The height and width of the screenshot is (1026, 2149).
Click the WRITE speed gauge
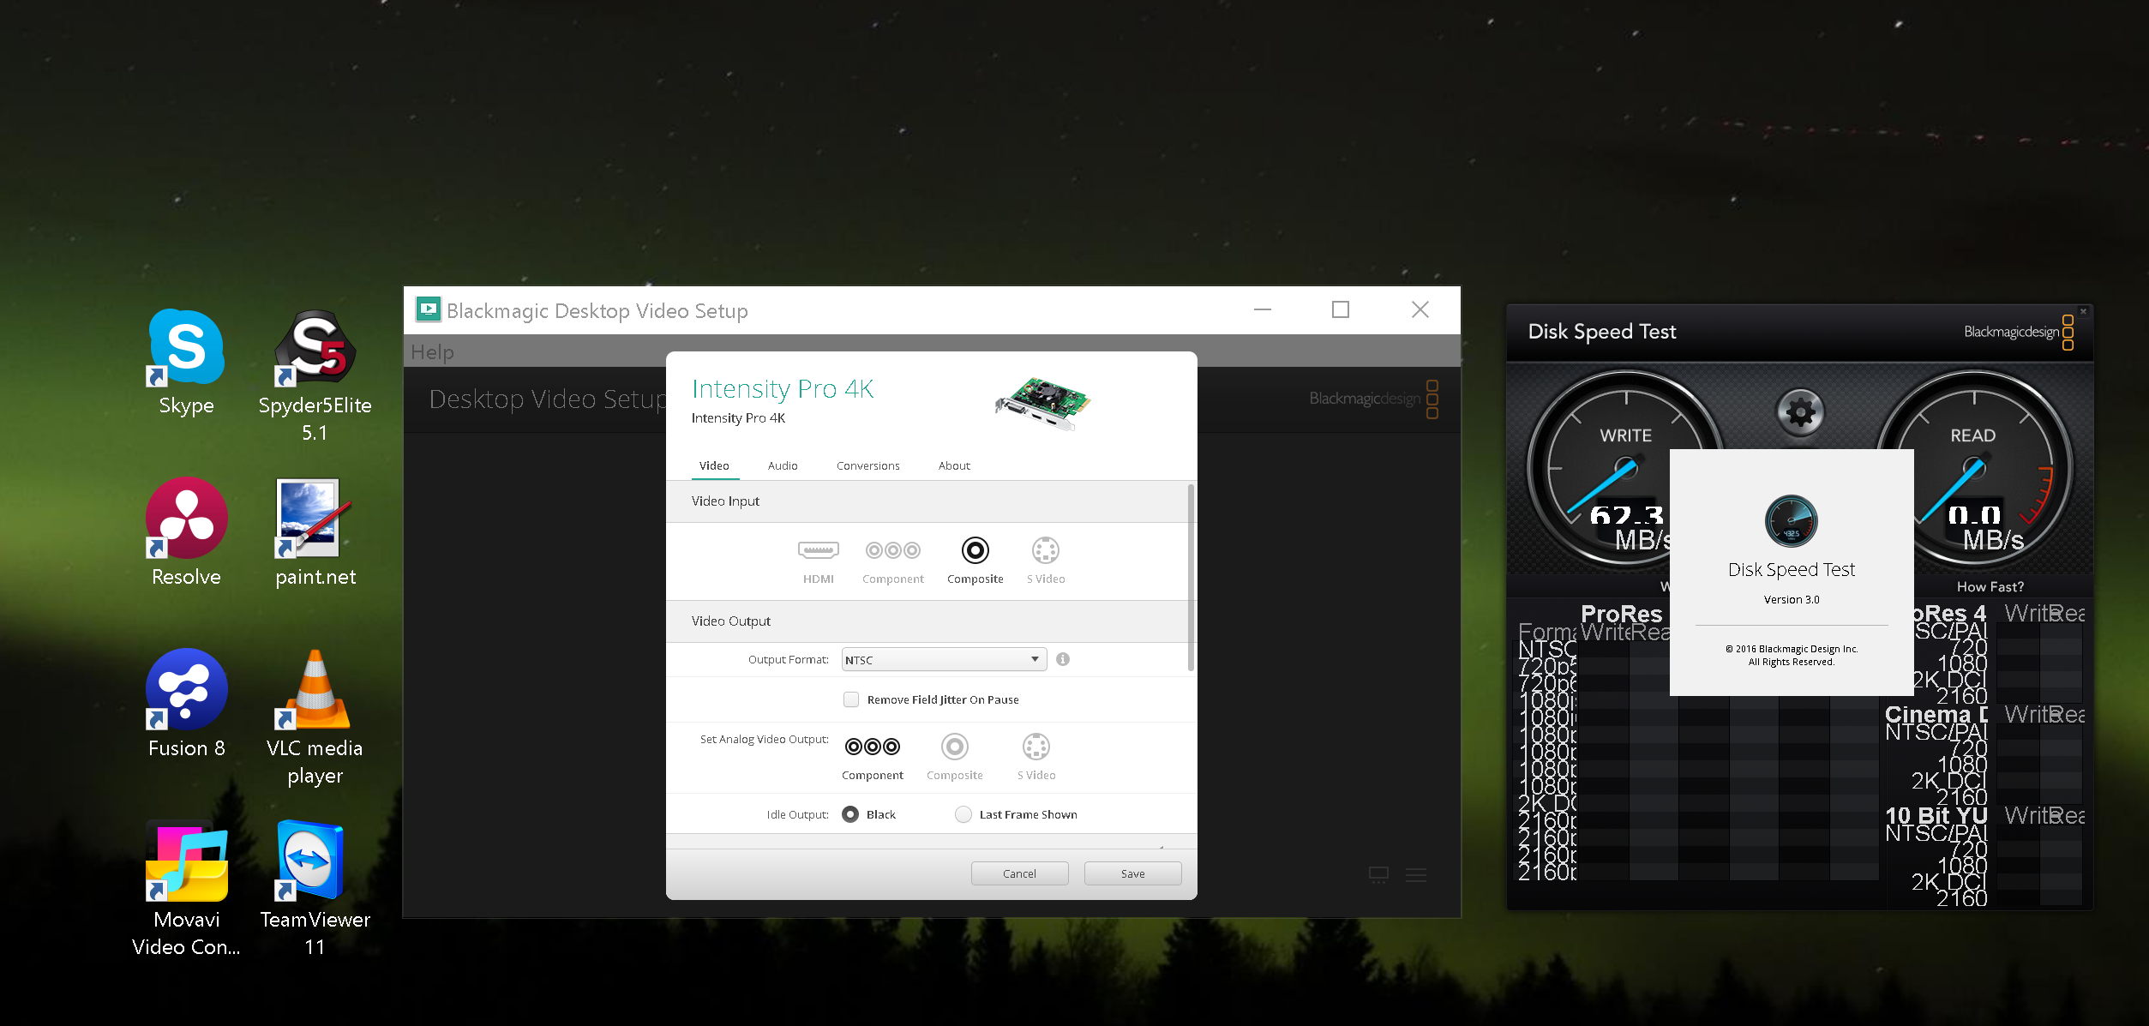[1624, 467]
